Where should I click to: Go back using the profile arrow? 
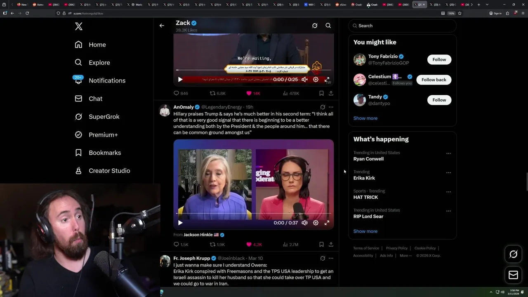pyautogui.click(x=162, y=26)
